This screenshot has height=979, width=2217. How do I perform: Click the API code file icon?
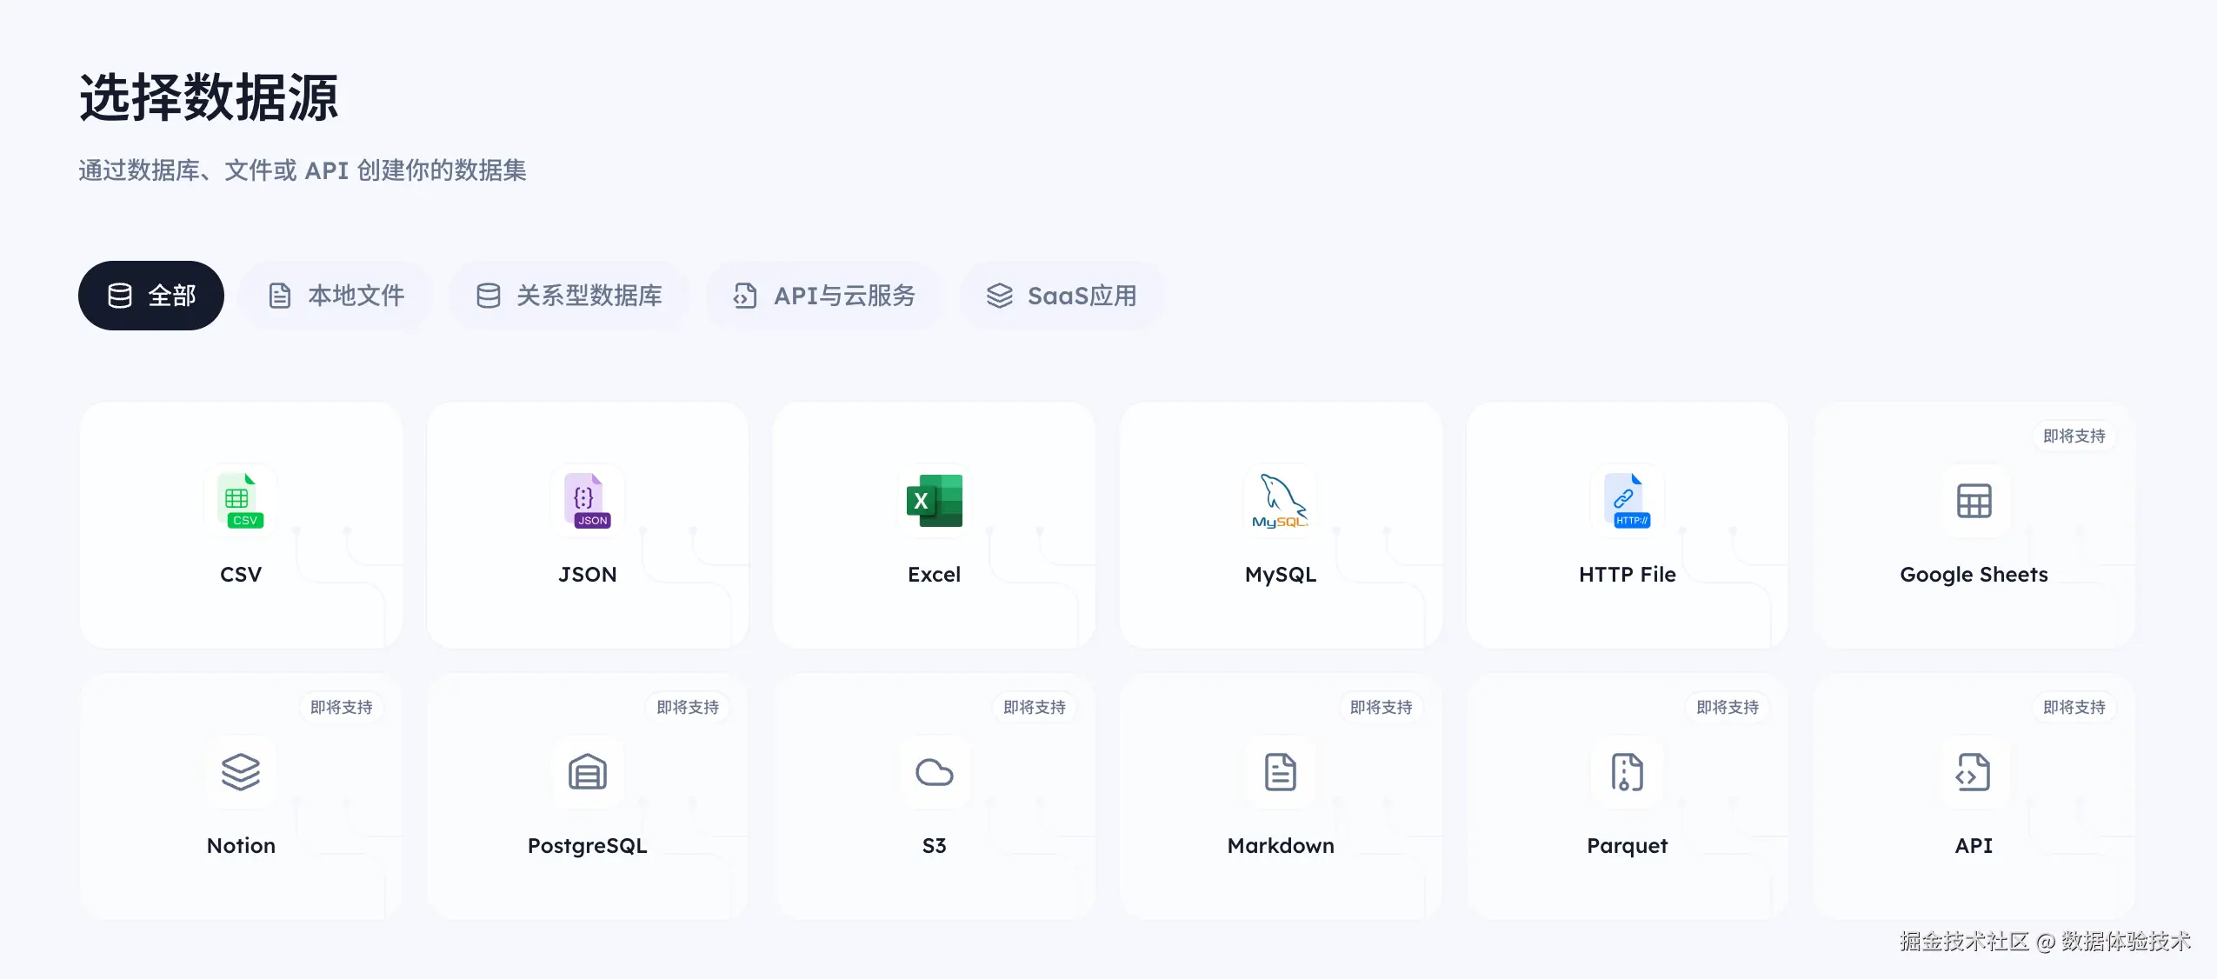tap(1974, 772)
